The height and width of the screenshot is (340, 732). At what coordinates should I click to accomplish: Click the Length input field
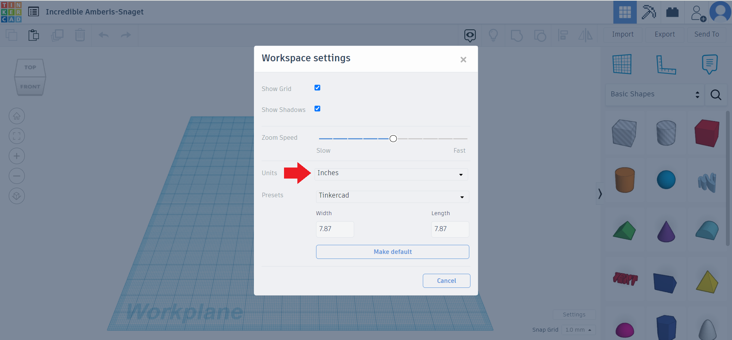(x=450, y=229)
